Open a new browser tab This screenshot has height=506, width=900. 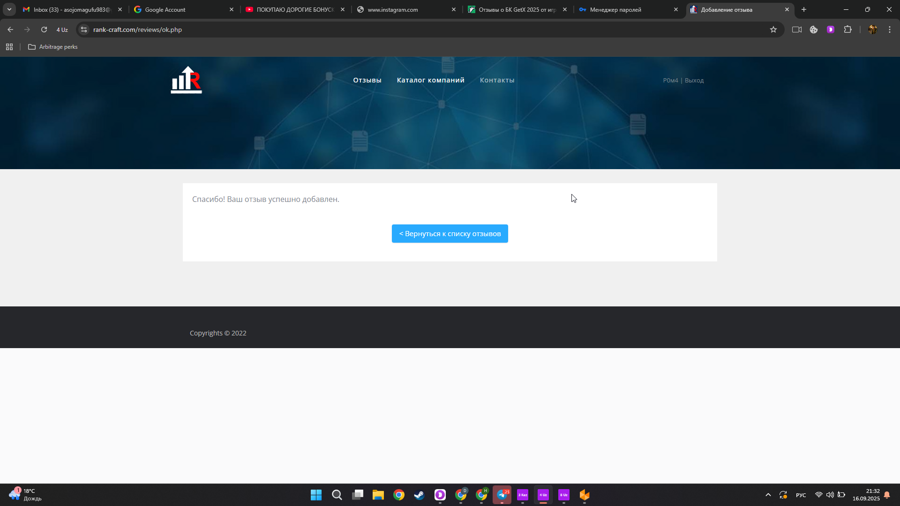click(804, 9)
